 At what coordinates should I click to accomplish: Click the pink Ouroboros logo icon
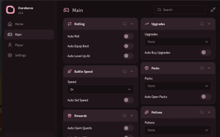10,10
